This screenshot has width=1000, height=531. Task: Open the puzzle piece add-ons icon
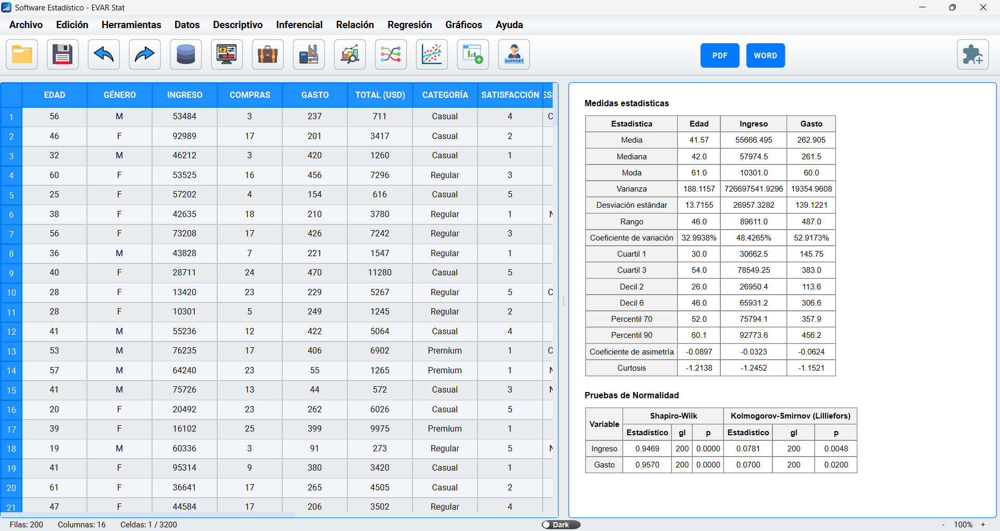click(972, 55)
